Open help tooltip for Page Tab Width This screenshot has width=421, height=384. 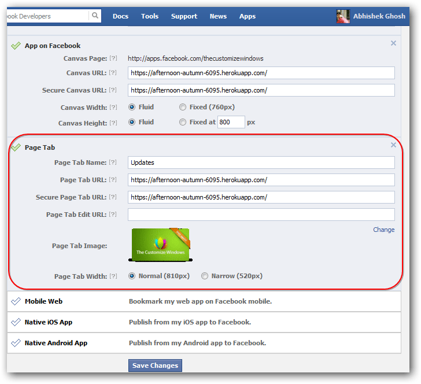tap(113, 276)
